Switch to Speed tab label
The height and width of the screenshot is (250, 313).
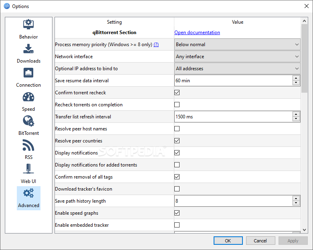point(28,109)
